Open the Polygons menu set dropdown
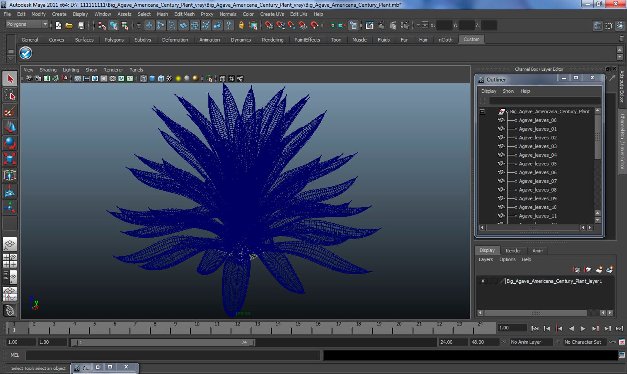Viewport: 627px width, 374px height. pos(26,24)
